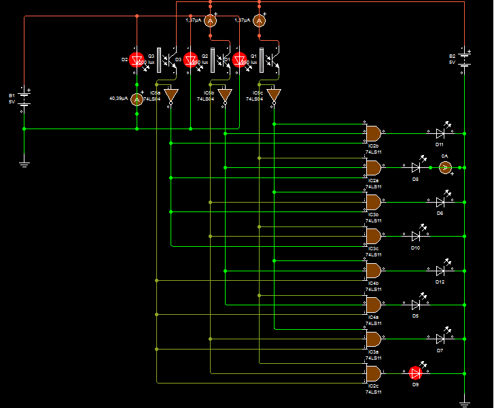Image resolution: width=494 pixels, height=408 pixels.
Task: Select the 74LS04 inverter connected to Q2
Action: (225, 95)
